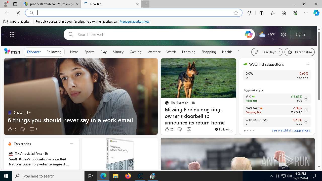322x181 pixels.
Task: Dislike the work email article
Action: click(23, 129)
